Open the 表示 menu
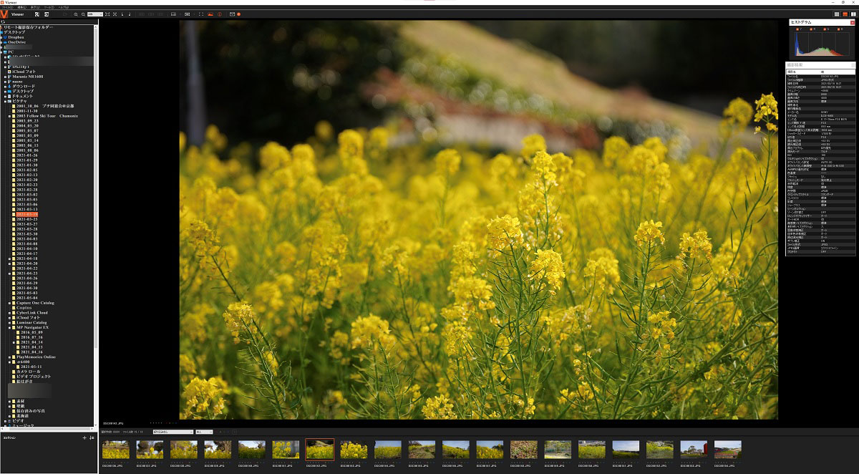This screenshot has height=474, width=859. pos(36,7)
